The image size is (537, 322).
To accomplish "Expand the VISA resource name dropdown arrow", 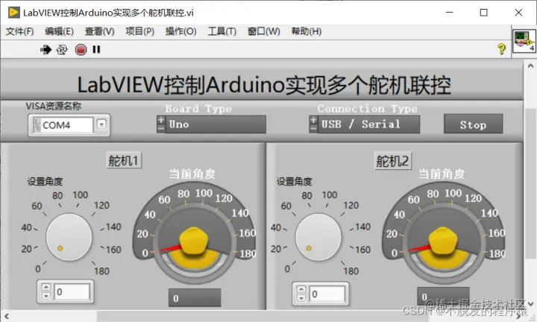I will tap(101, 124).
